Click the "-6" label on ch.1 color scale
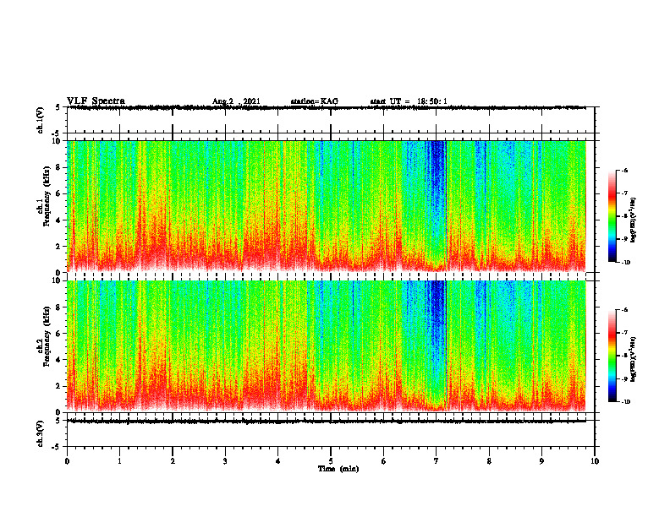 click(x=625, y=170)
